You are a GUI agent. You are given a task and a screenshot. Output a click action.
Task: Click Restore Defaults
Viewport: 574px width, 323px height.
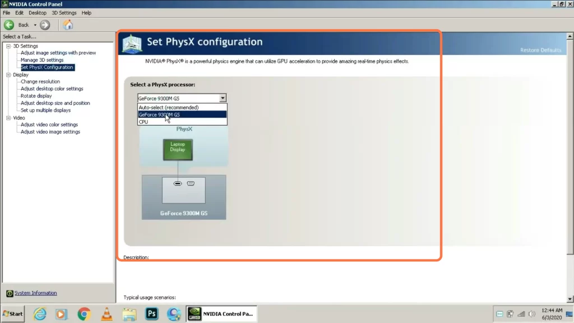[541, 50]
